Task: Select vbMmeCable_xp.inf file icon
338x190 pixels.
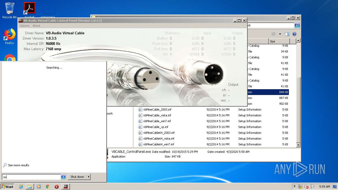Action: coord(140,127)
